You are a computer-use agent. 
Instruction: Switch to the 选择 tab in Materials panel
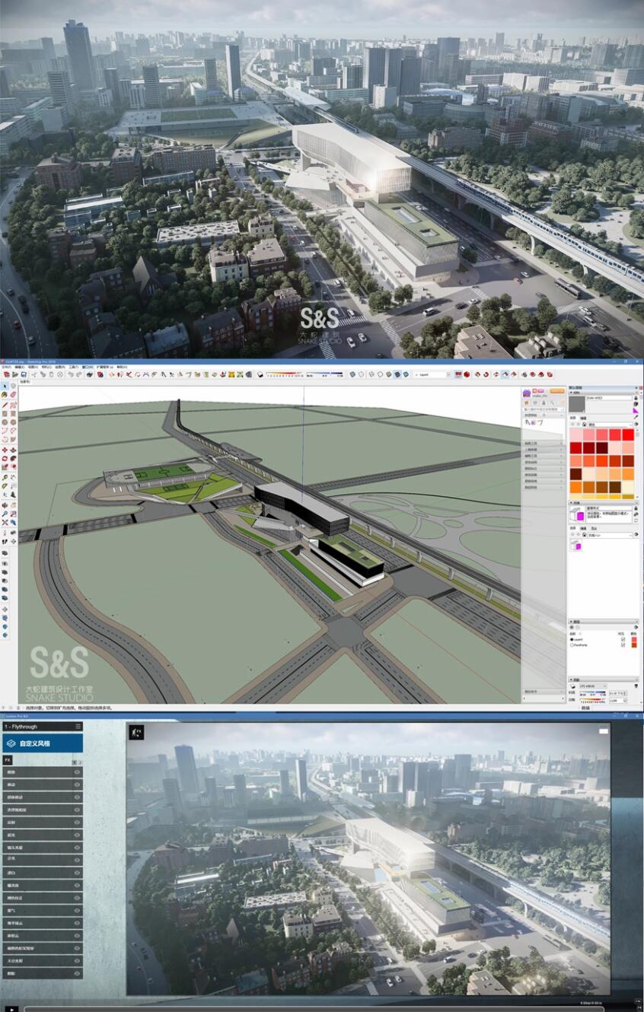(572, 418)
